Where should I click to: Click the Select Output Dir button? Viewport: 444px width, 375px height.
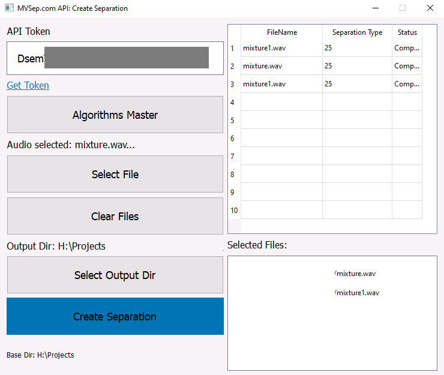click(x=115, y=275)
